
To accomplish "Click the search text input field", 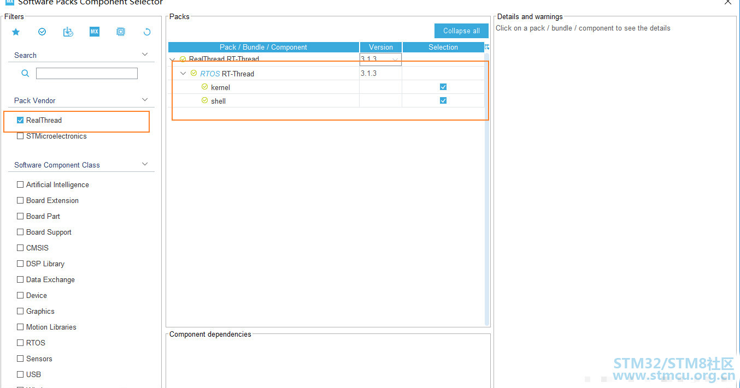I will tap(87, 73).
